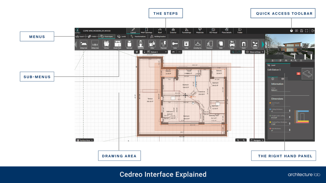The width and height of the screenshot is (326, 183).
Task: Save project with the floppy disk icon
Action: [x=302, y=31]
